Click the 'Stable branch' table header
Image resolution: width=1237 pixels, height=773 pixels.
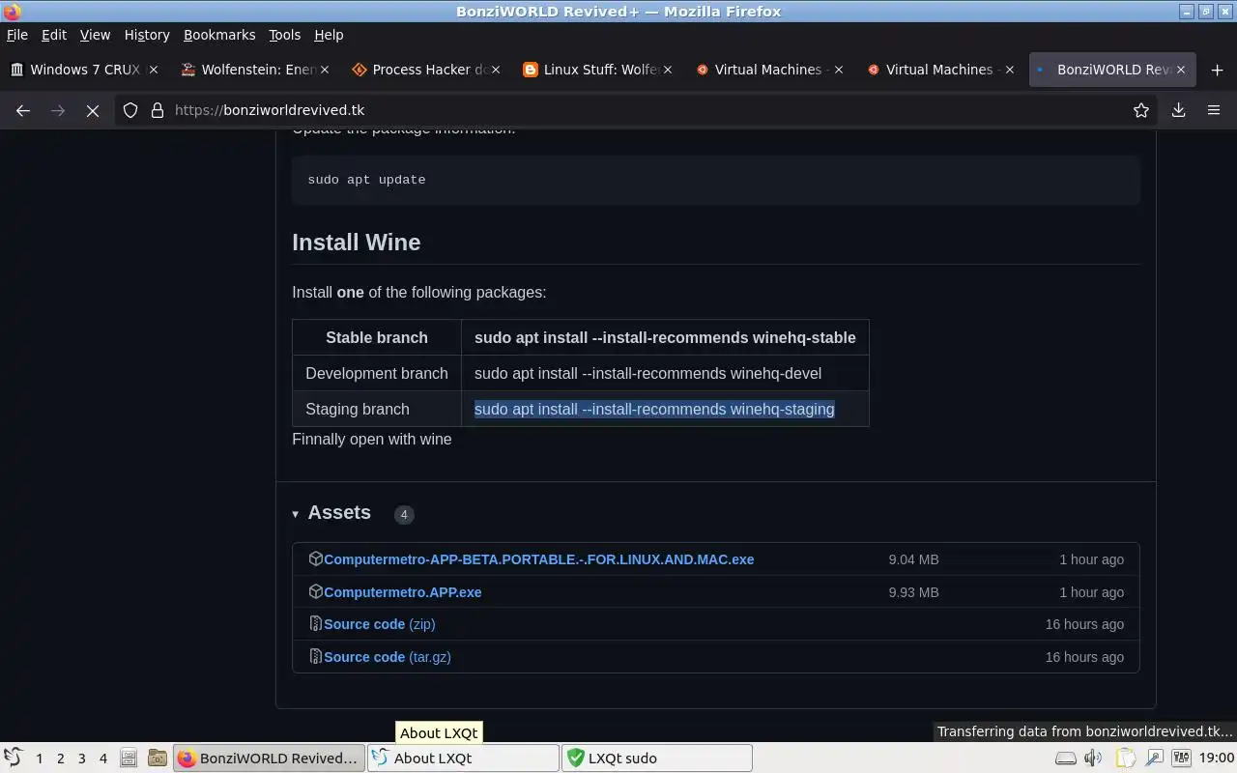pyautogui.click(x=377, y=337)
